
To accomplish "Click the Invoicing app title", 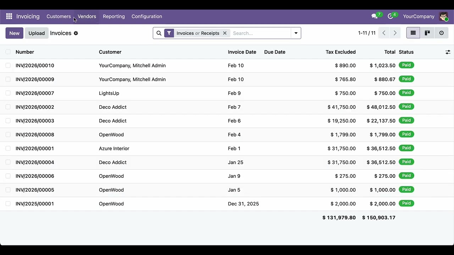I will (28, 16).
